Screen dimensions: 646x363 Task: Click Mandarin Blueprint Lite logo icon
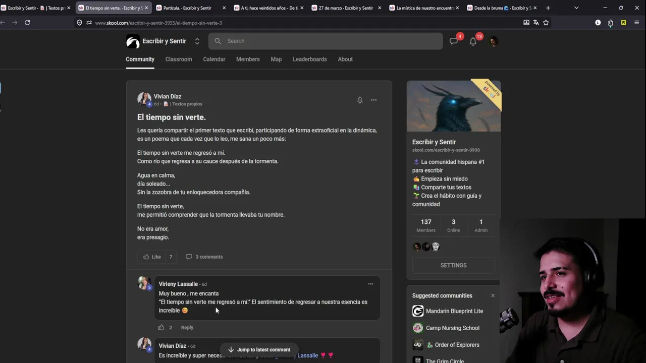click(418, 311)
